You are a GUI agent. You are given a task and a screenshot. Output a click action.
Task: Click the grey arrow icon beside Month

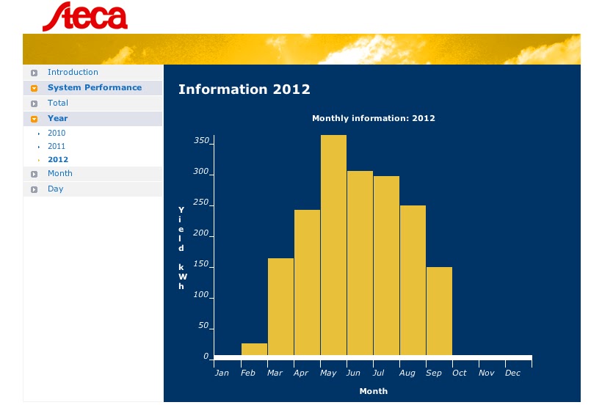[35, 174]
